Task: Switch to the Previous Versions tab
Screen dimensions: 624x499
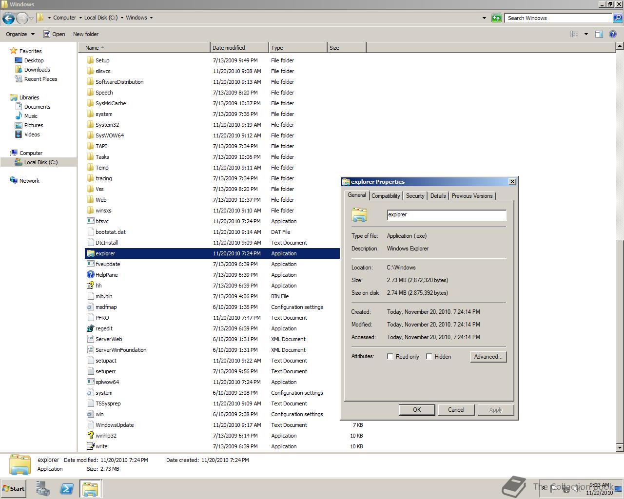Action: click(472, 196)
